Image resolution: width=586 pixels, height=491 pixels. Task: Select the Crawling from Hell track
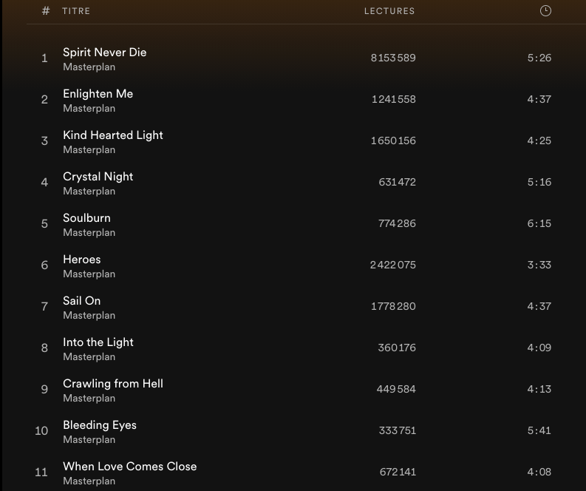coord(112,384)
